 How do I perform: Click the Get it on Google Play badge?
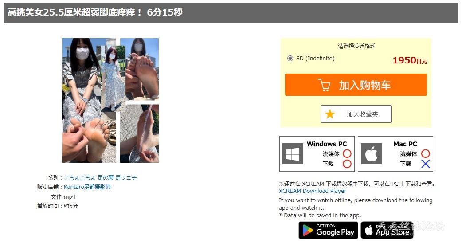328,230
